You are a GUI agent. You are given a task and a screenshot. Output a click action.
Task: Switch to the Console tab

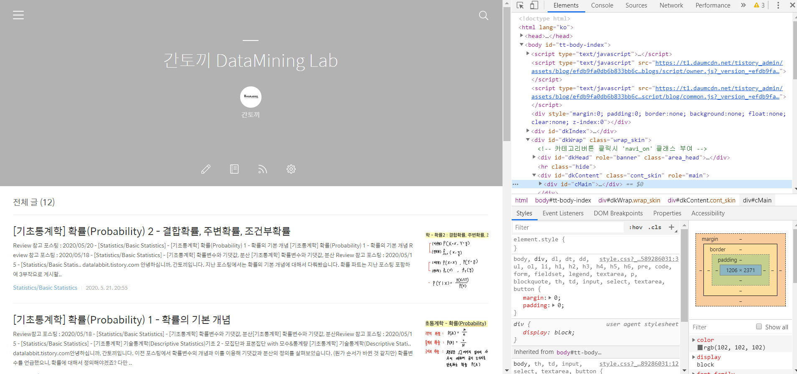[x=602, y=5]
